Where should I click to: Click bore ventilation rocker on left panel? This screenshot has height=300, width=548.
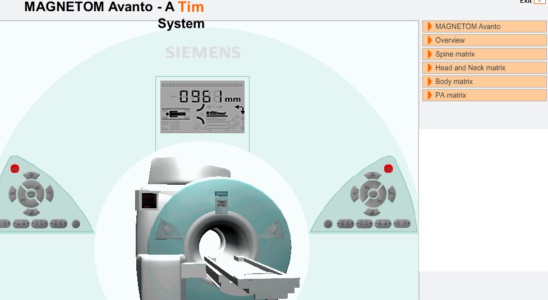[x=21, y=224]
